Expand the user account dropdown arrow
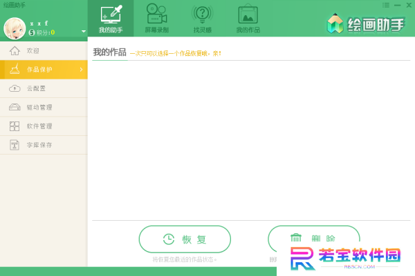The image size is (415, 276). tap(84, 32)
